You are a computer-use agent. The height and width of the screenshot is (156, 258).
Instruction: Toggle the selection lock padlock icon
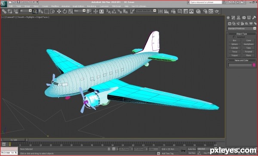coord(109,149)
